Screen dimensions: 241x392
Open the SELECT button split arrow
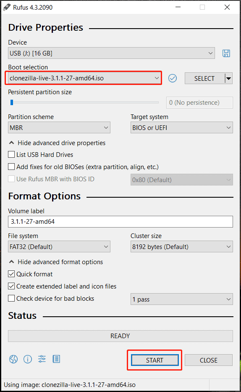click(228, 79)
